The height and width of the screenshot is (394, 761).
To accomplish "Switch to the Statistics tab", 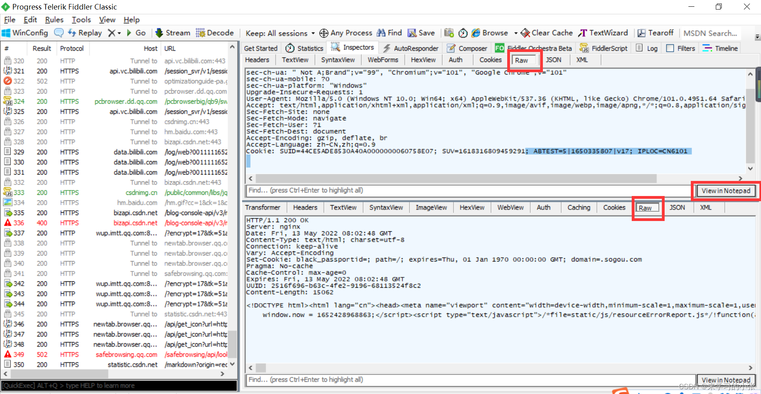I will point(304,48).
